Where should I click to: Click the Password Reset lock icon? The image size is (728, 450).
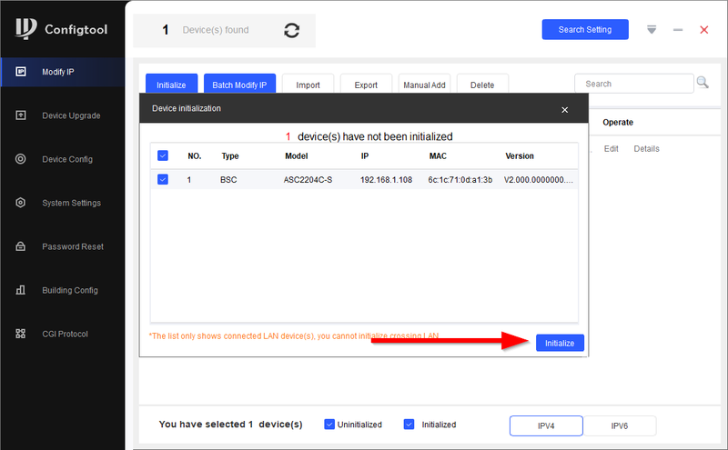tap(21, 246)
